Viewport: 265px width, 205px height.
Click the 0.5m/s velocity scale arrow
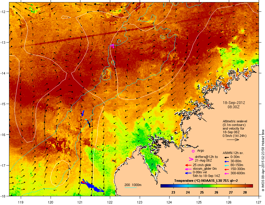(233, 140)
